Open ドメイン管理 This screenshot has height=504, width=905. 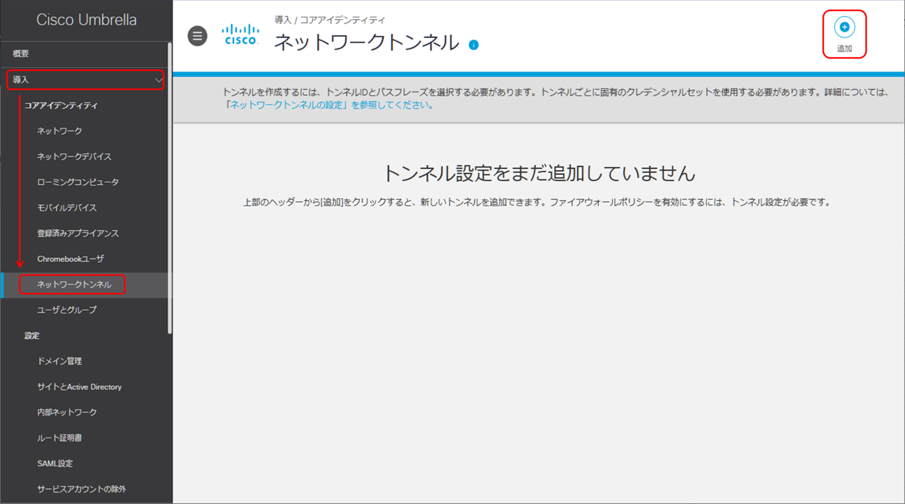click(x=60, y=361)
